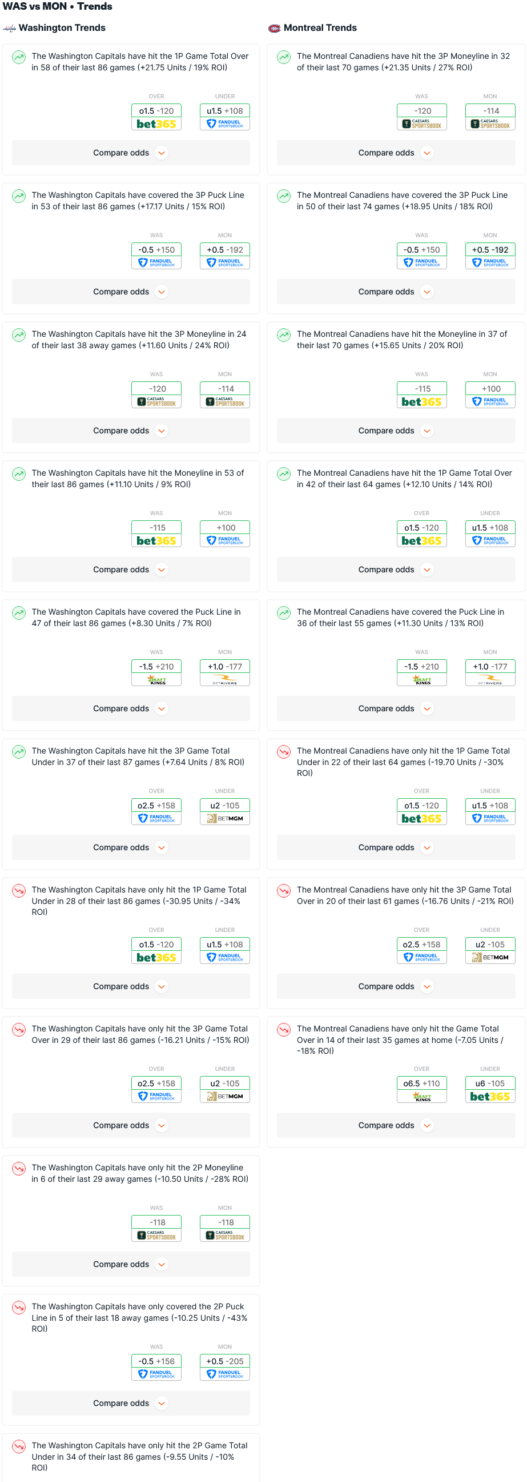This screenshot has width=527, height=1482.
Task: Click red trend icon on Montreal 1P Game Total Under
Action: pyautogui.click(x=284, y=752)
